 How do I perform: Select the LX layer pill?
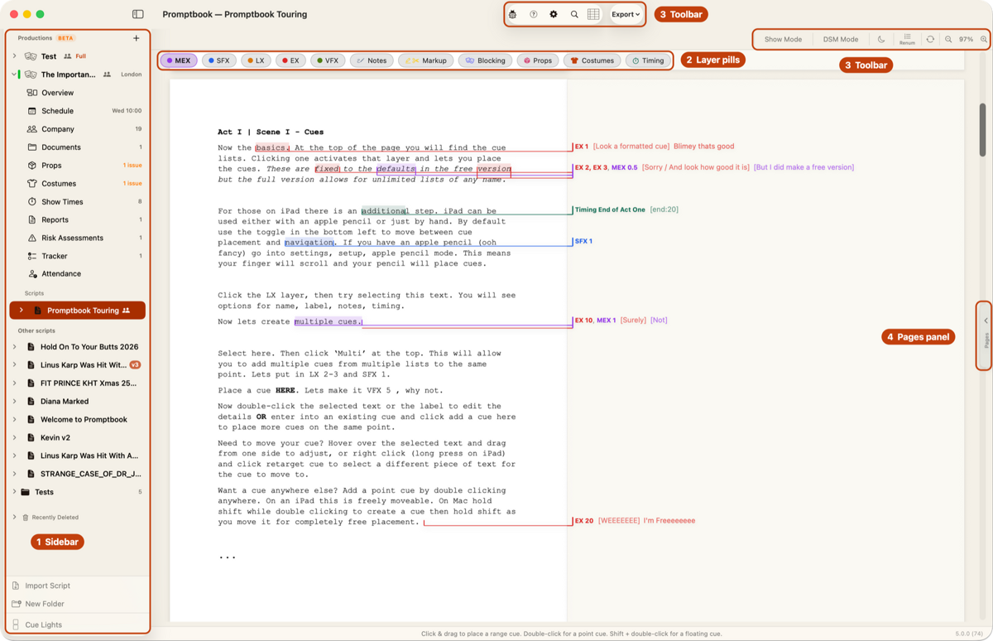(257, 60)
